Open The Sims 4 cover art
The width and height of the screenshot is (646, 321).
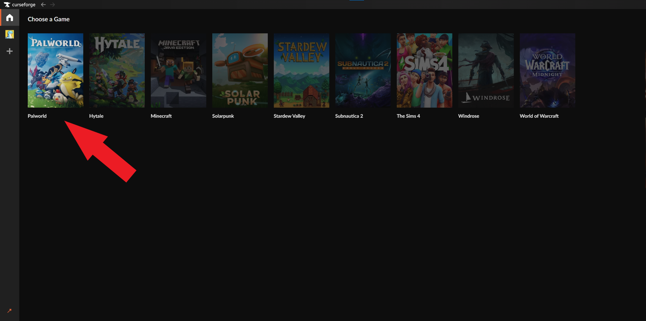(x=425, y=70)
